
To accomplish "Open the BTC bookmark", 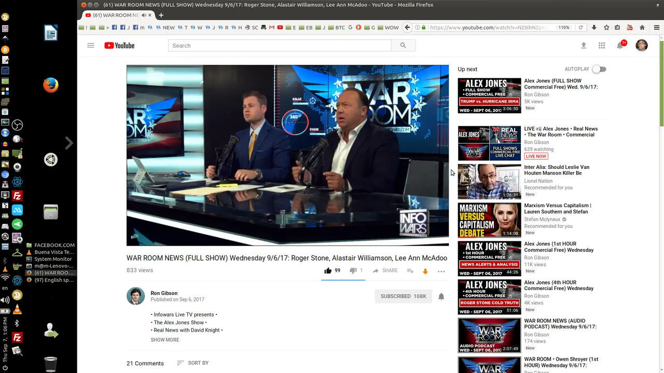I will pyautogui.click(x=336, y=27).
